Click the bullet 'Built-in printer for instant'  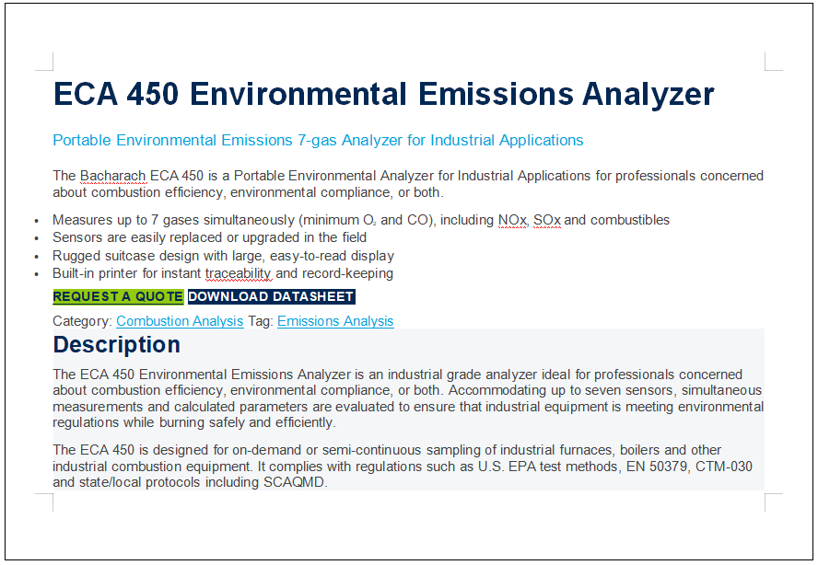point(223,273)
